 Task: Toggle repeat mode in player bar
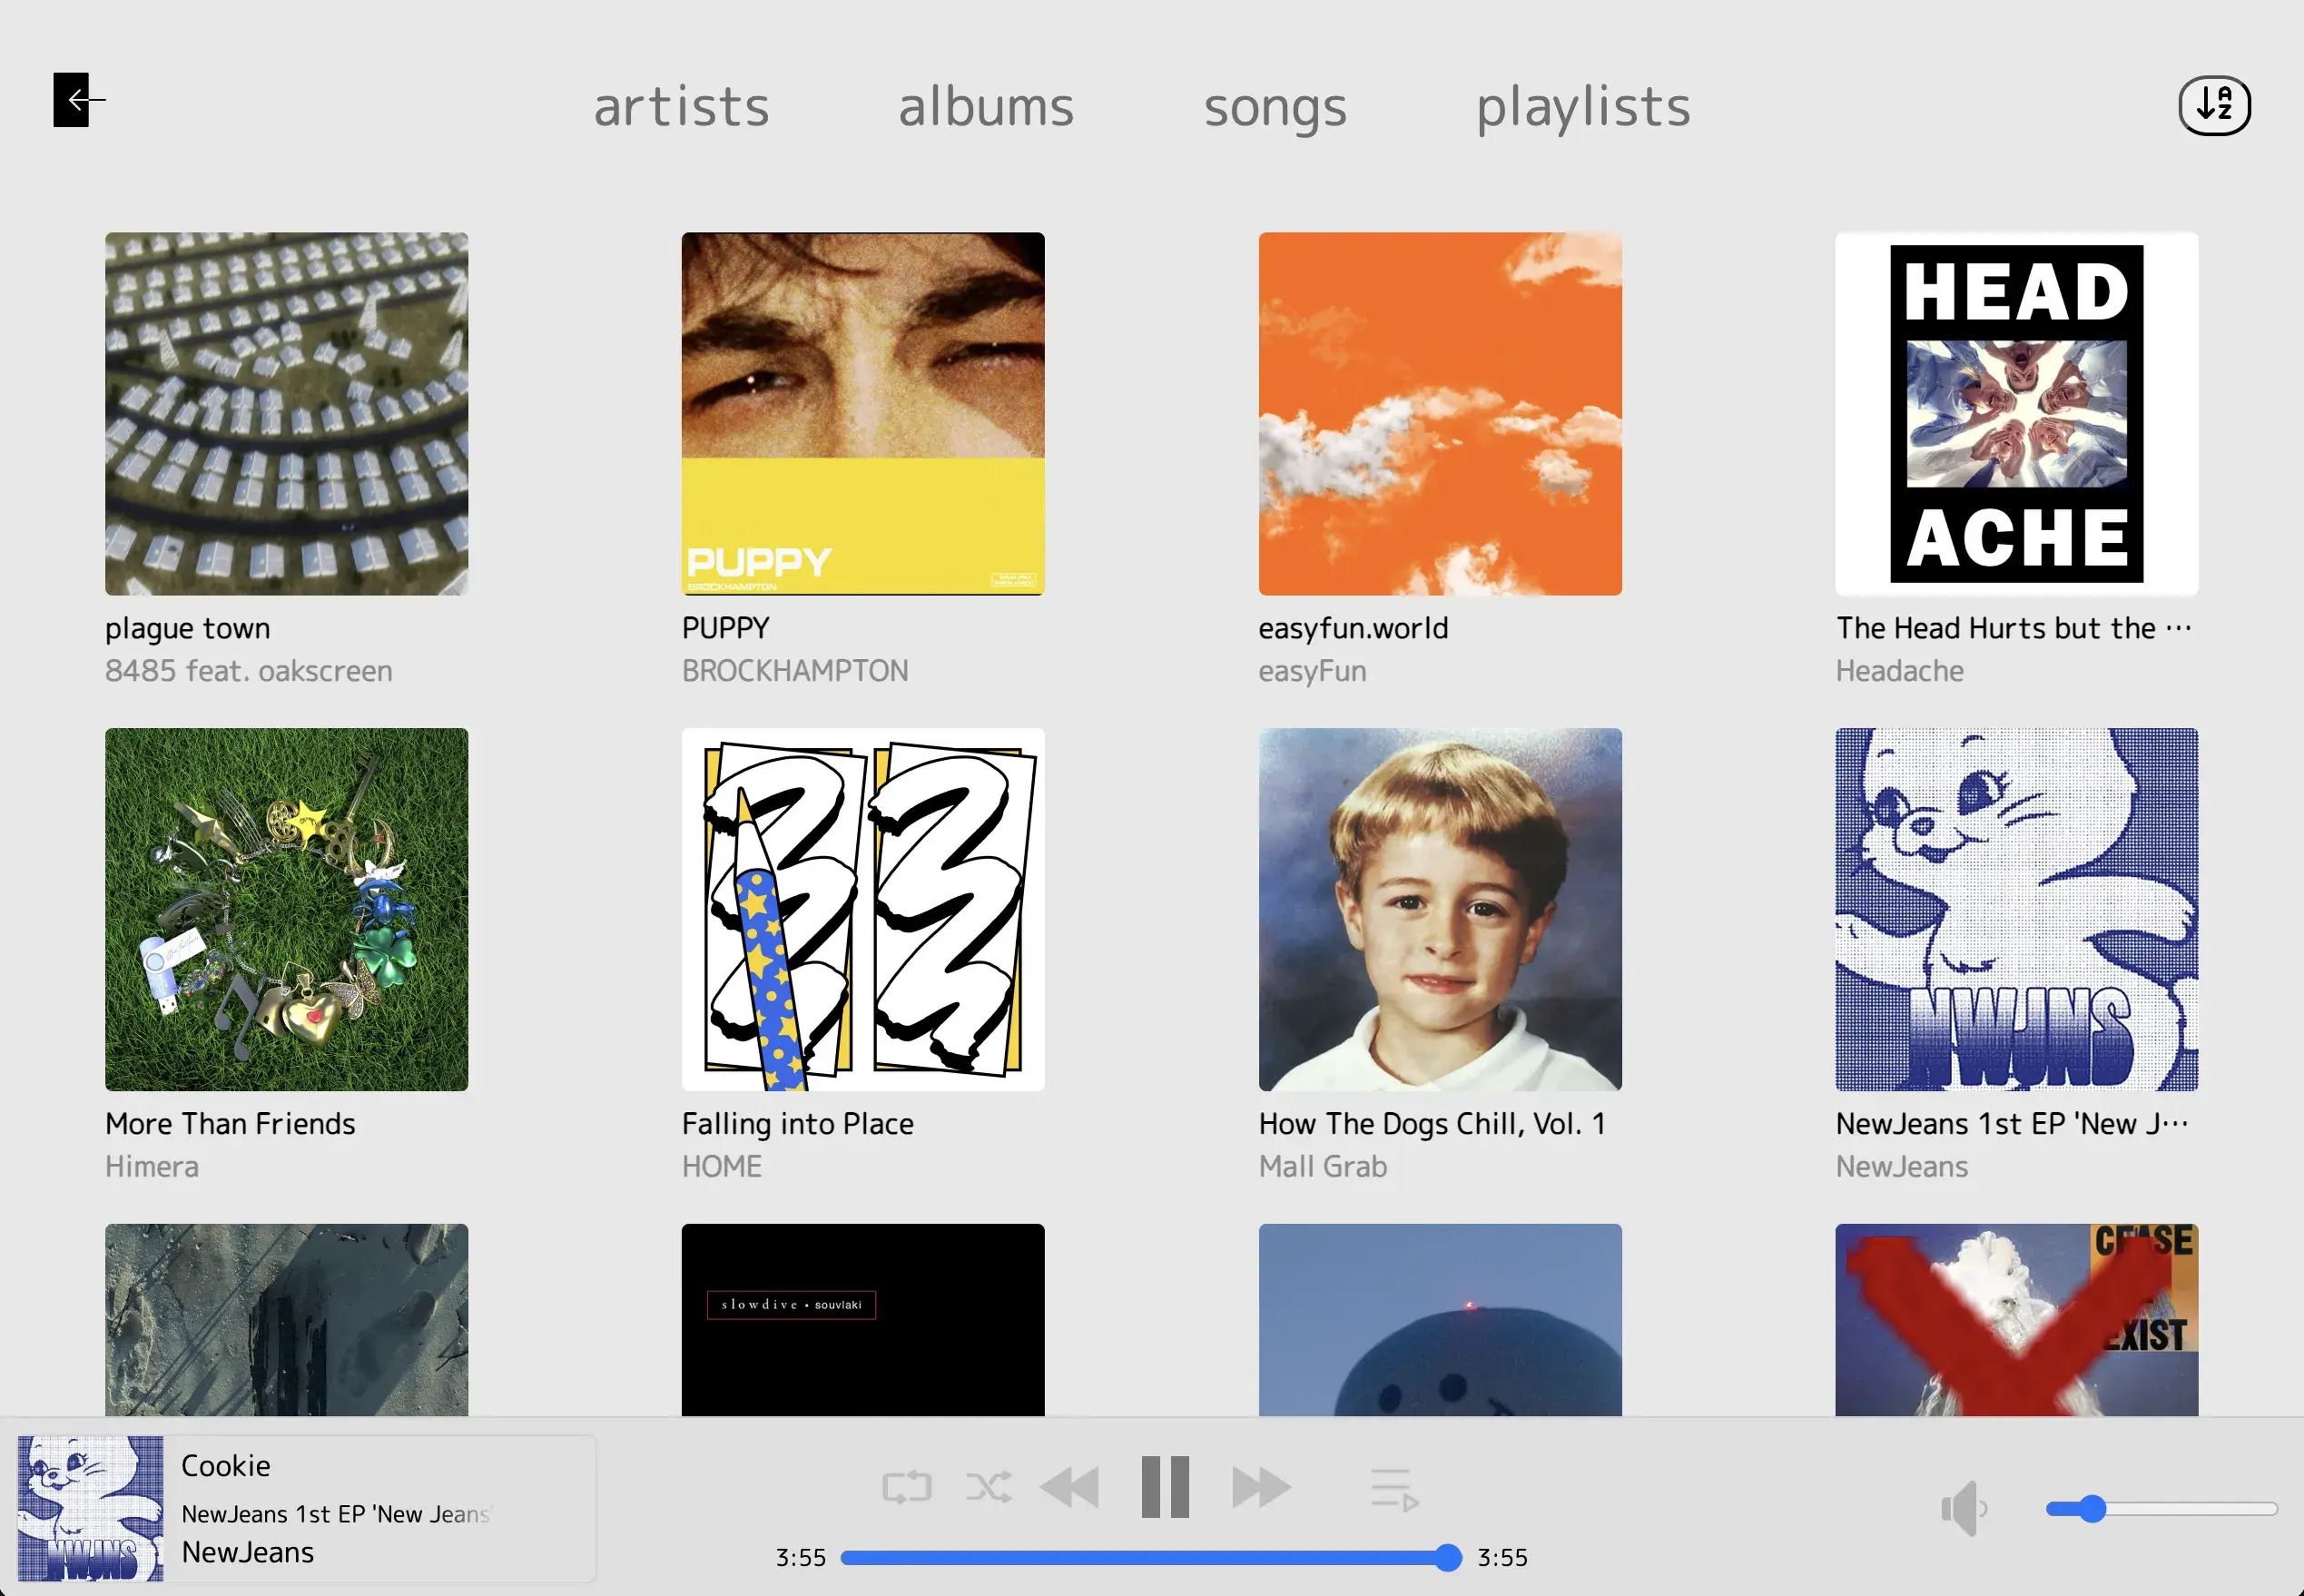[906, 1488]
